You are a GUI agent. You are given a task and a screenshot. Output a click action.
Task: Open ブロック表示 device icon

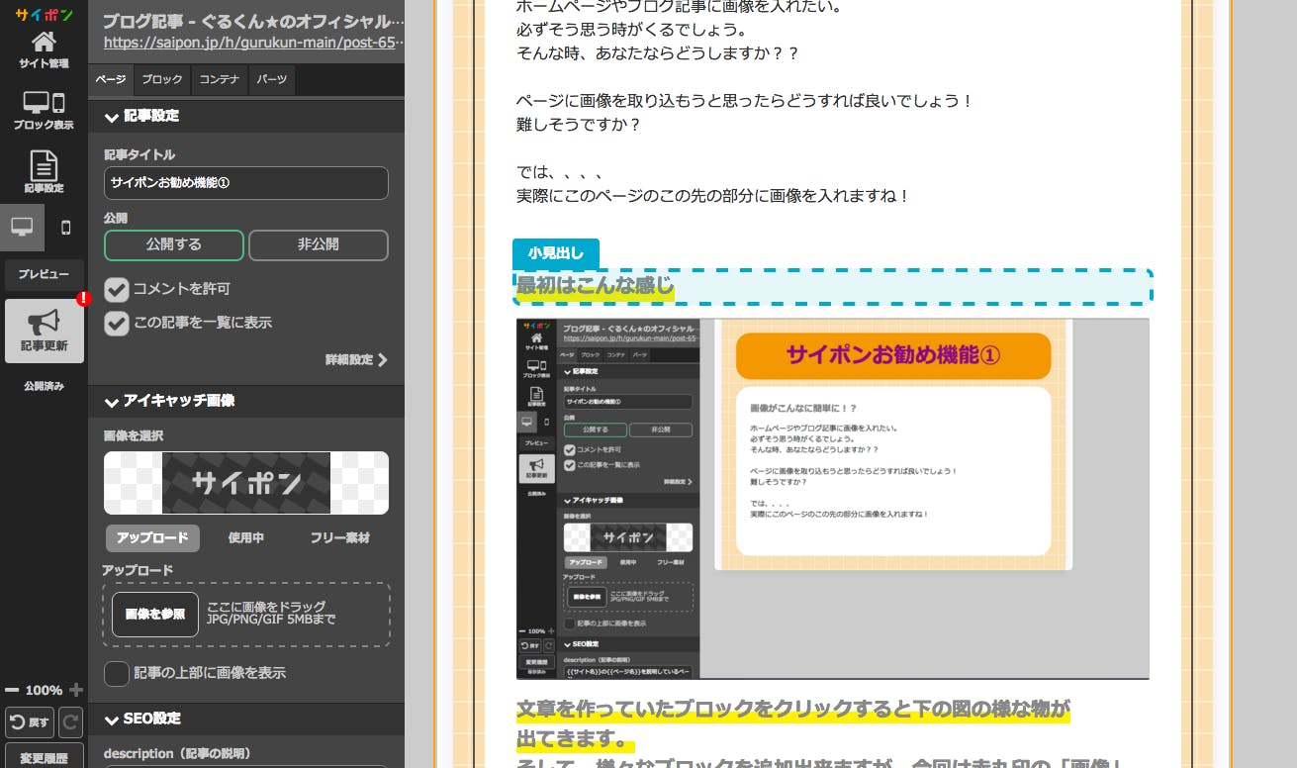[x=44, y=111]
